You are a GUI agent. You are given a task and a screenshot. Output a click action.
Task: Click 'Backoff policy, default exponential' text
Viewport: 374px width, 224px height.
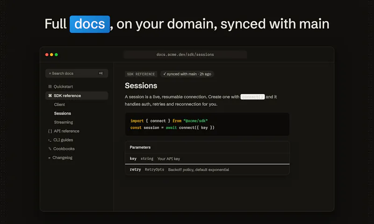click(198, 170)
